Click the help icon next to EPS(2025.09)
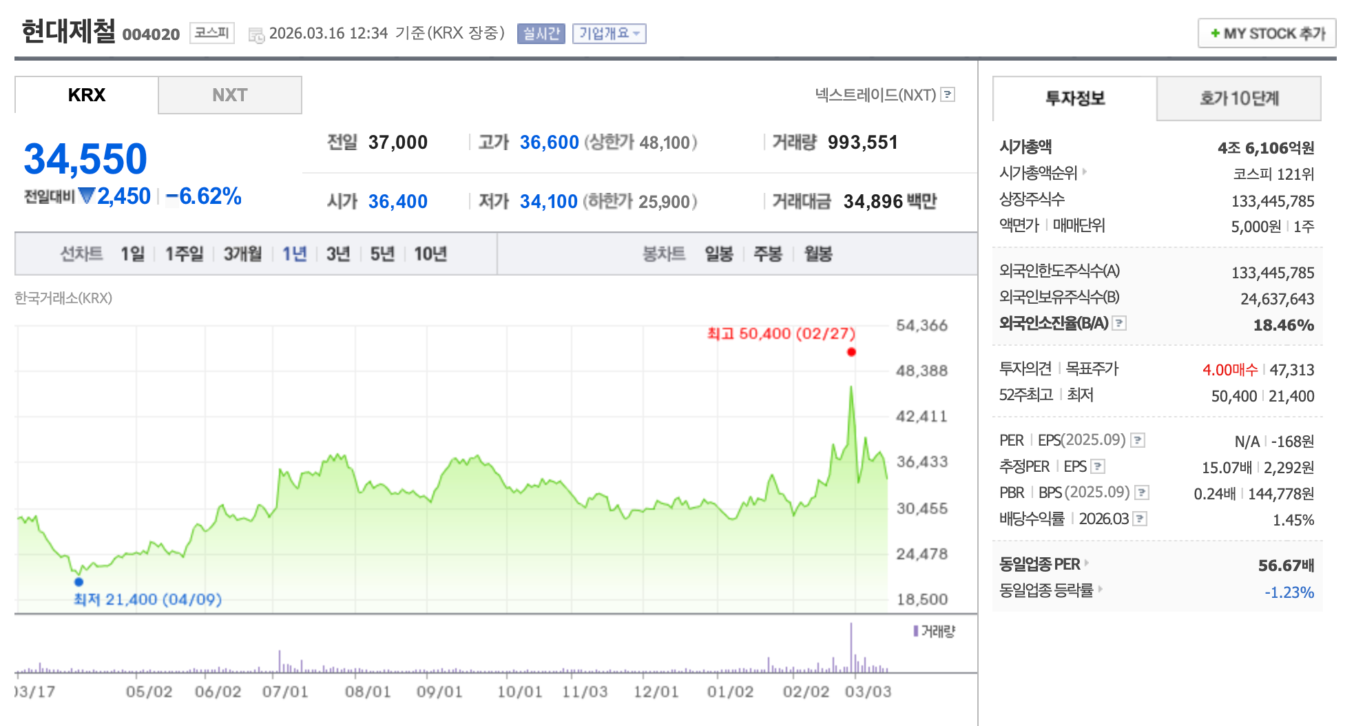This screenshot has width=1365, height=726. coord(1138,440)
